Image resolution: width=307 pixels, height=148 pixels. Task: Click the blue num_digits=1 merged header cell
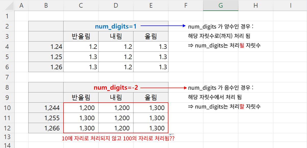coord(116,26)
